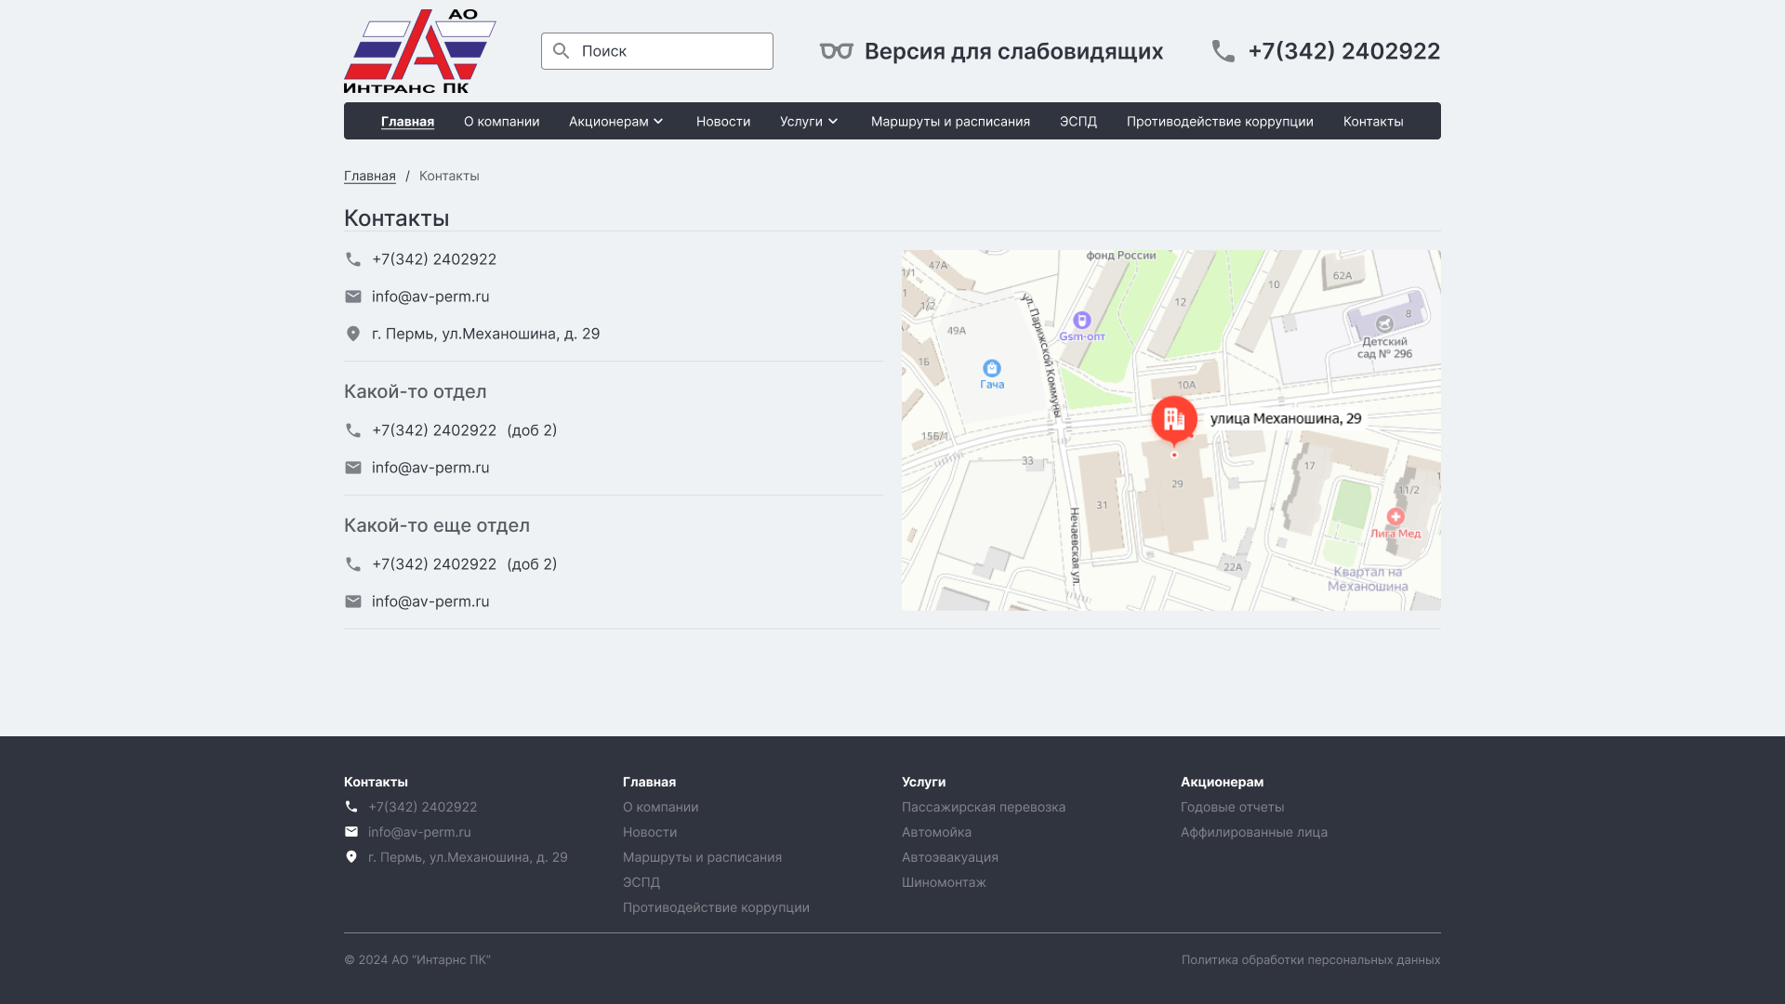This screenshot has height=1004, width=1785.
Task: Click Годовые отчеты link in footer
Action: click(1232, 807)
